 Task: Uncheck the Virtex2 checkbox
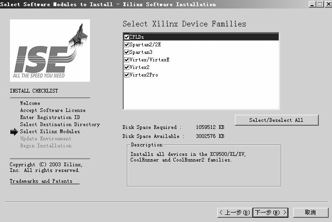pos(126,68)
